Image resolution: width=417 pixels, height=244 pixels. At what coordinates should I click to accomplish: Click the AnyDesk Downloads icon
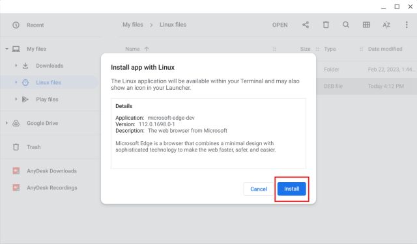pos(16,170)
